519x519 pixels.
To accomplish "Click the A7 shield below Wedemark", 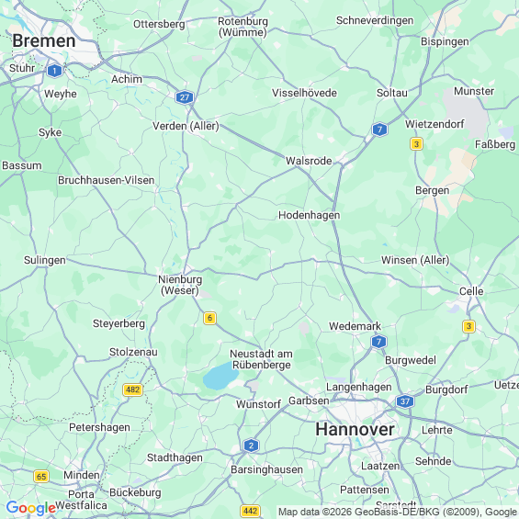I will coord(378,342).
